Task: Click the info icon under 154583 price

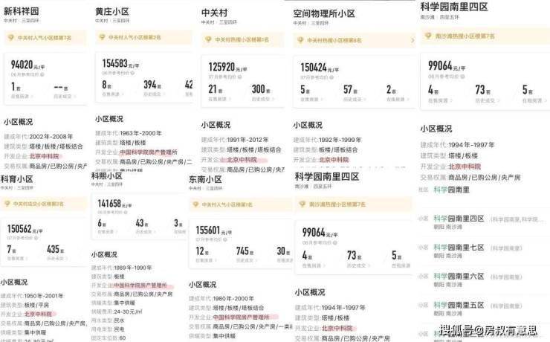Action: [134, 73]
